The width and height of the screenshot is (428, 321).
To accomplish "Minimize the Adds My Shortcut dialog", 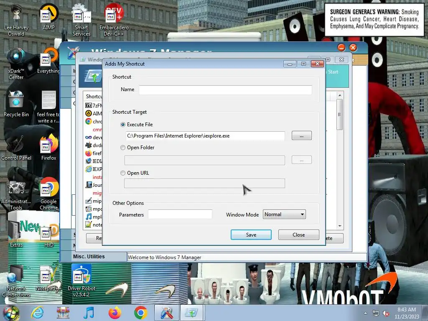I will (x=290, y=64).
